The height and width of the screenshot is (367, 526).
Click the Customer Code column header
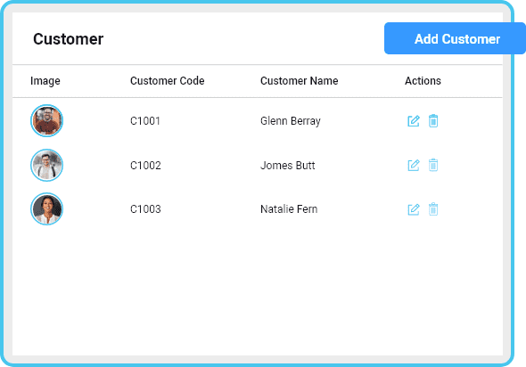167,81
